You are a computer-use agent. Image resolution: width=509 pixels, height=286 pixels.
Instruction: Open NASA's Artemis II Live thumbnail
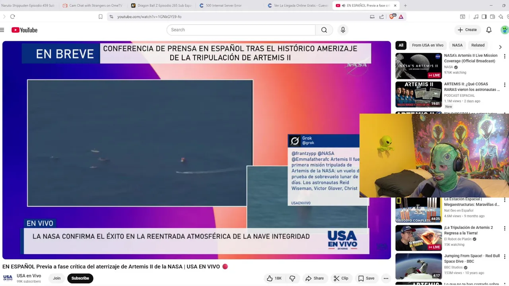point(418,66)
